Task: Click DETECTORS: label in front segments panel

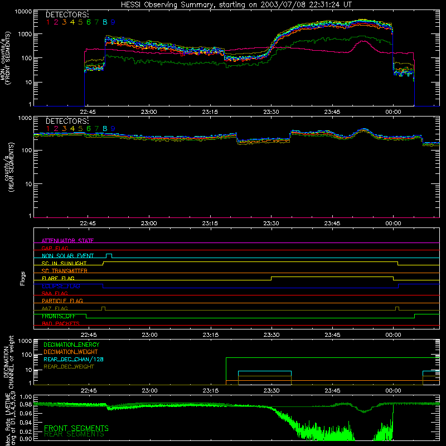Action: point(67,14)
